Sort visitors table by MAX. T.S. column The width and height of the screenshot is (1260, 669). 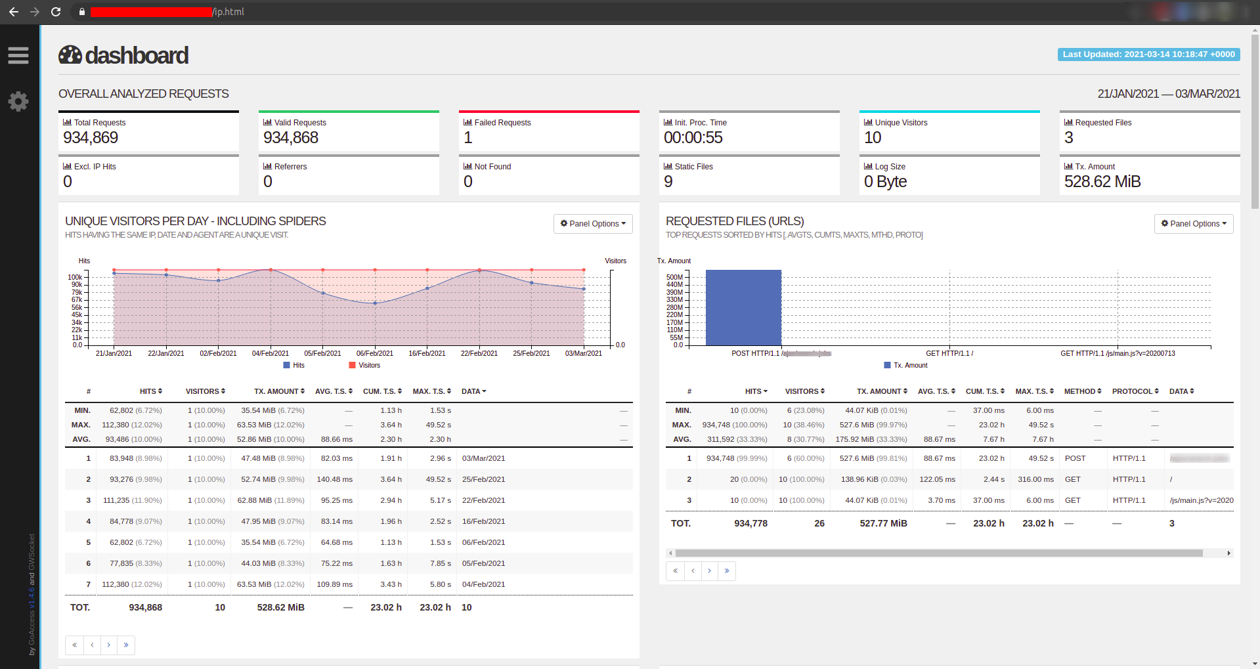(432, 391)
